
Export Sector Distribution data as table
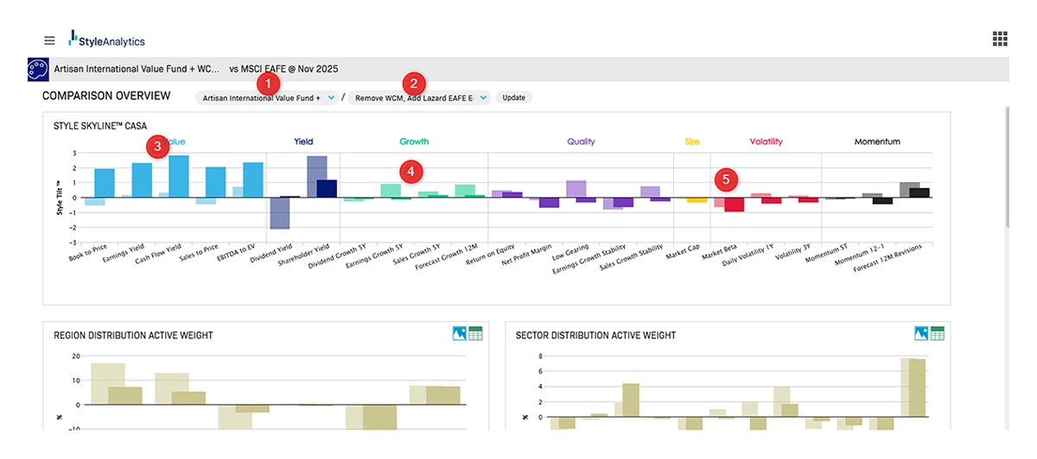coord(938,334)
